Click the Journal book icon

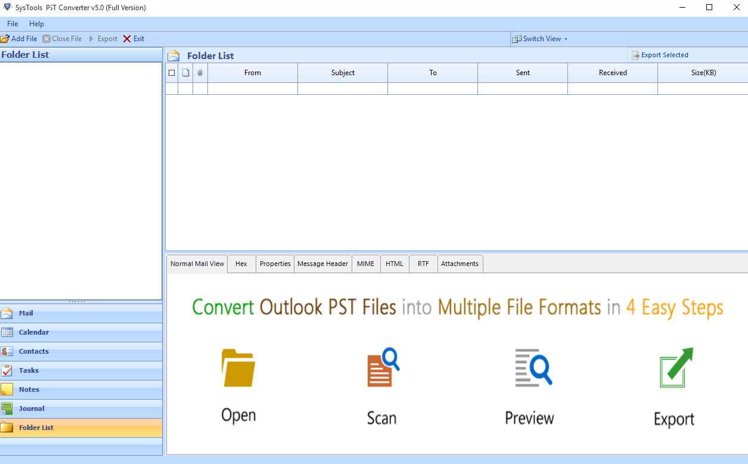coord(7,409)
